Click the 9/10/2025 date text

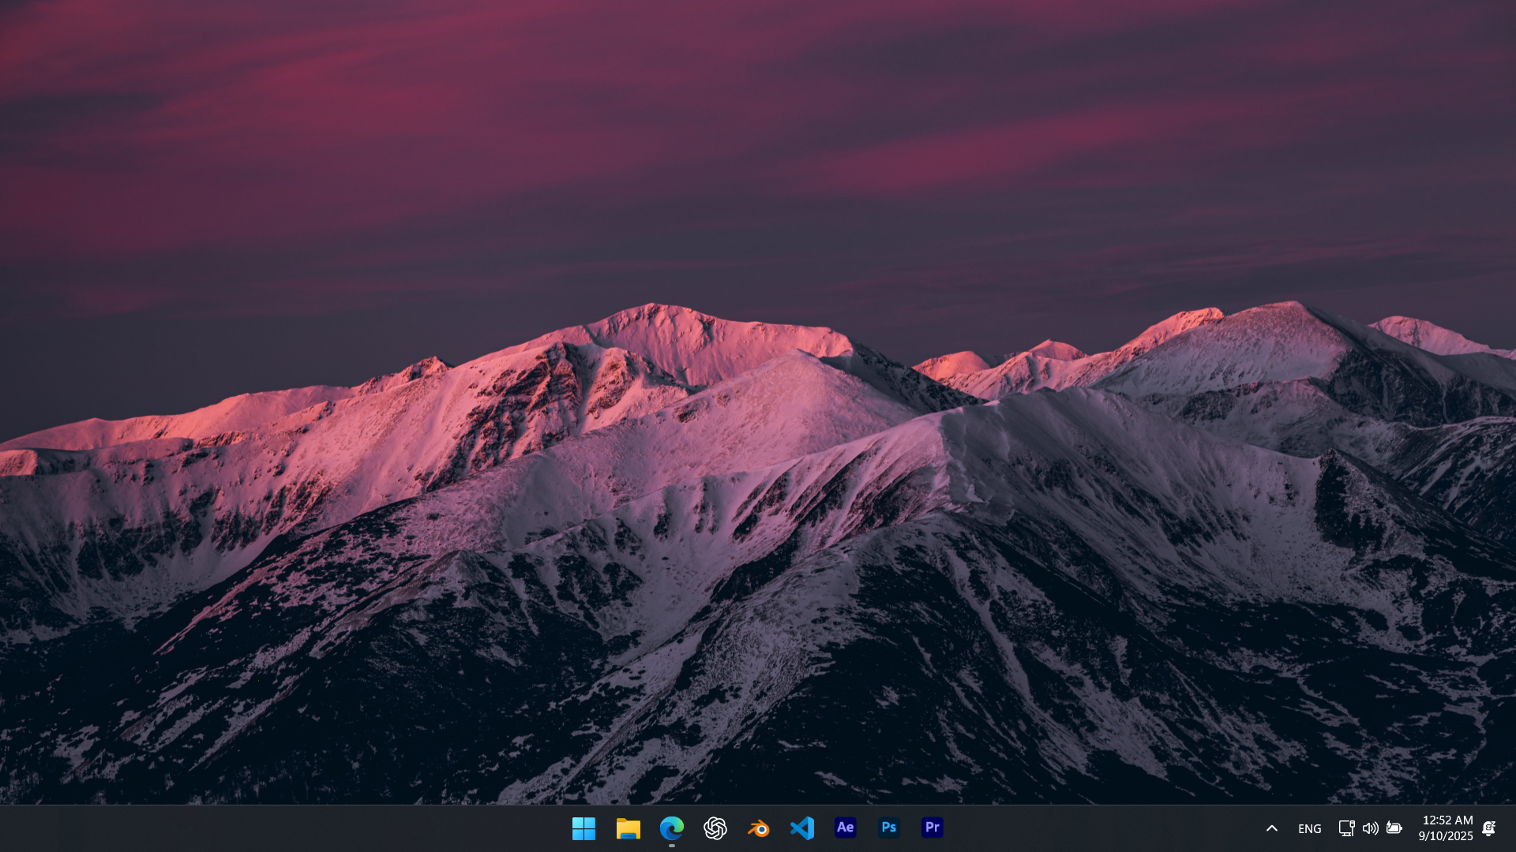1445,836
